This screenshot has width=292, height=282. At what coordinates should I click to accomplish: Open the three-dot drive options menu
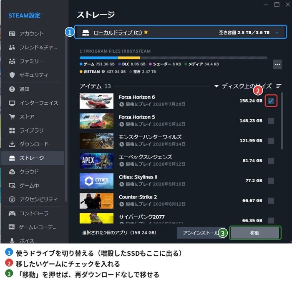(277, 64)
